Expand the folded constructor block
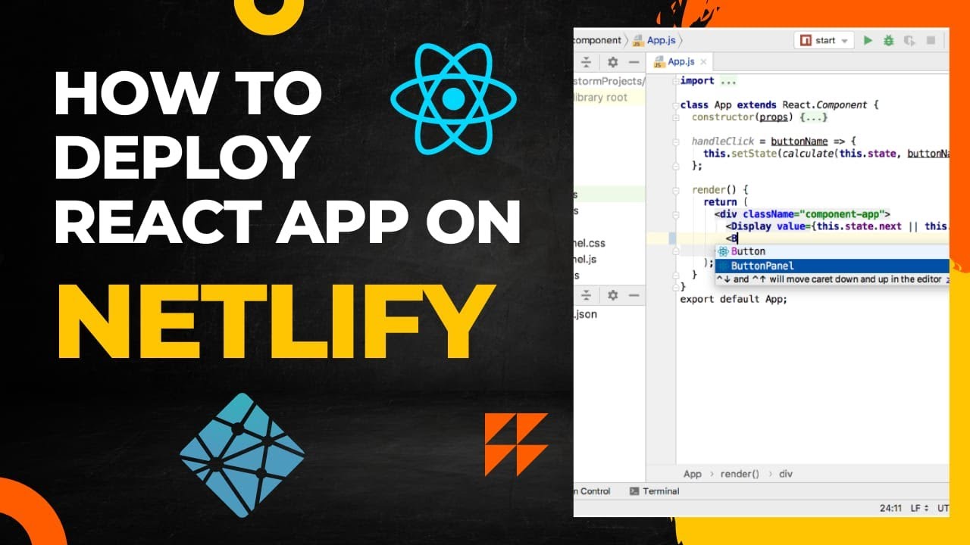 click(674, 117)
